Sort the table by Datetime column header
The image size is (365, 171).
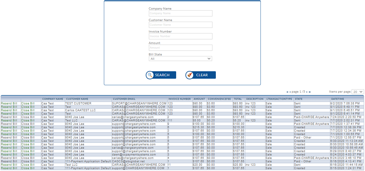[337, 99]
